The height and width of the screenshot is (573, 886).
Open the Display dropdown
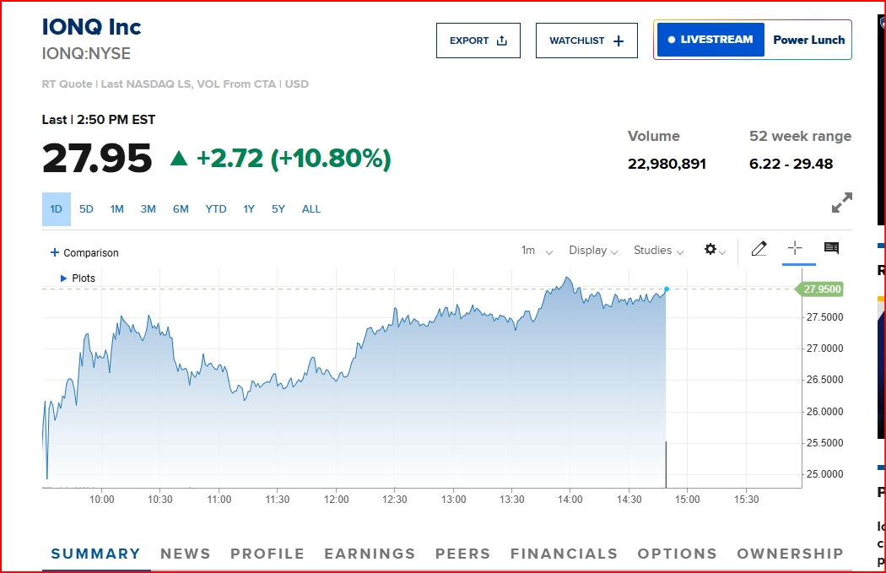click(x=593, y=251)
